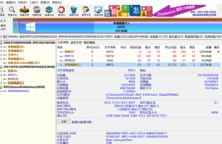Switch to the 扇区编辑 sector editor tab
Viewport: 222px width, 144px height.
[x=89, y=42]
